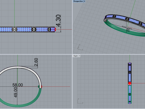Viewport: 145px width, 109px height.
Task: Select the red point on bracelet in front view
Action: (42, 87)
